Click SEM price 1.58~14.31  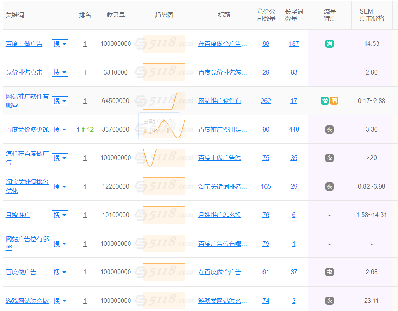[x=372, y=215]
